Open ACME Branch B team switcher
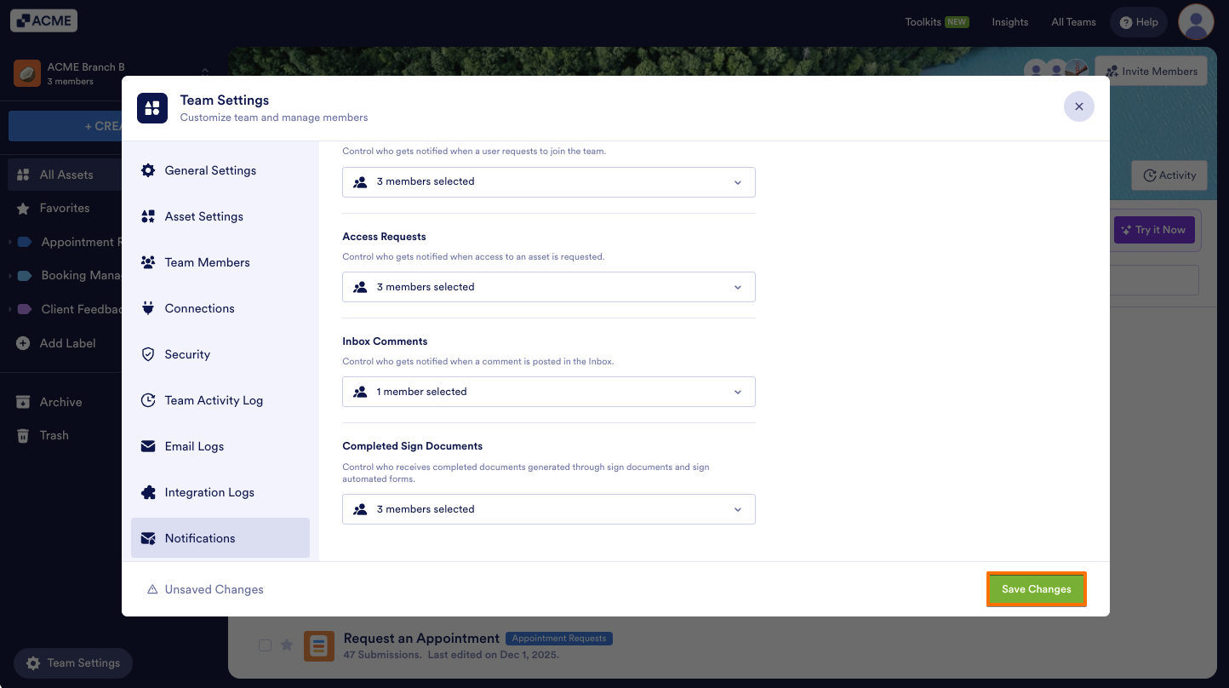Screen dimensions: 1229x688 [111, 73]
